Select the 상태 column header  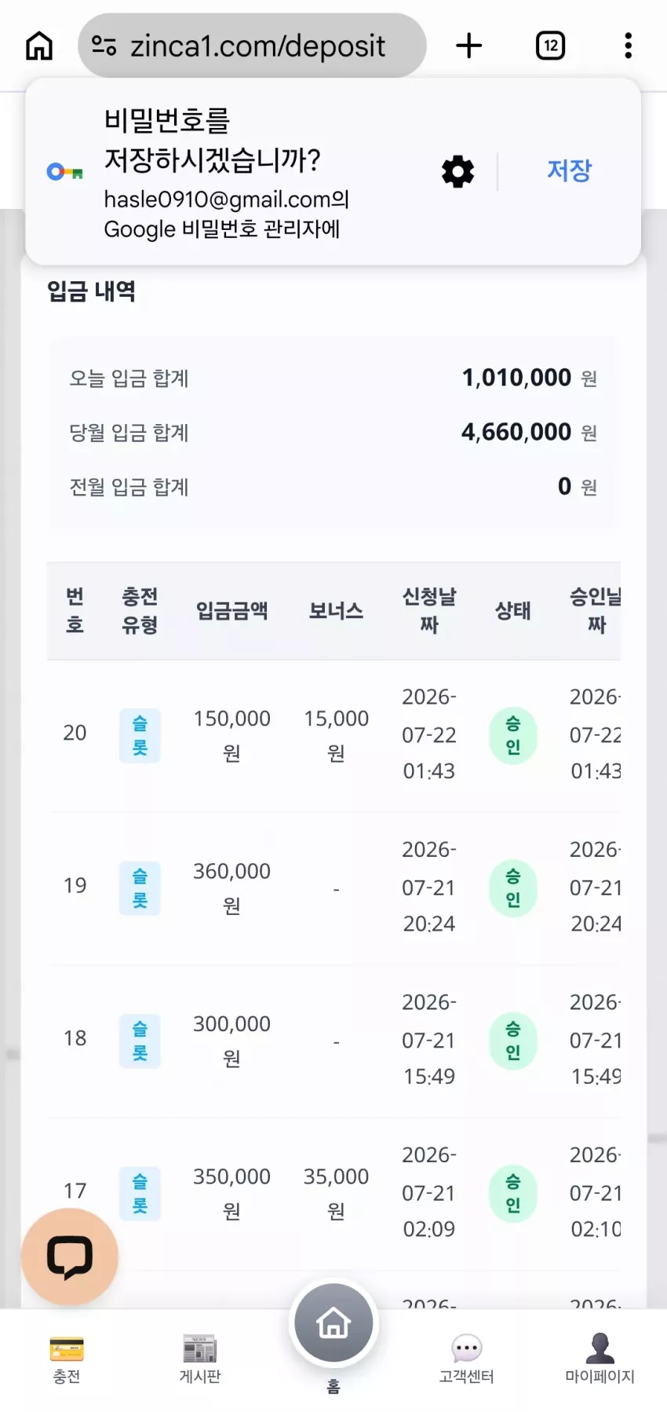click(x=513, y=611)
